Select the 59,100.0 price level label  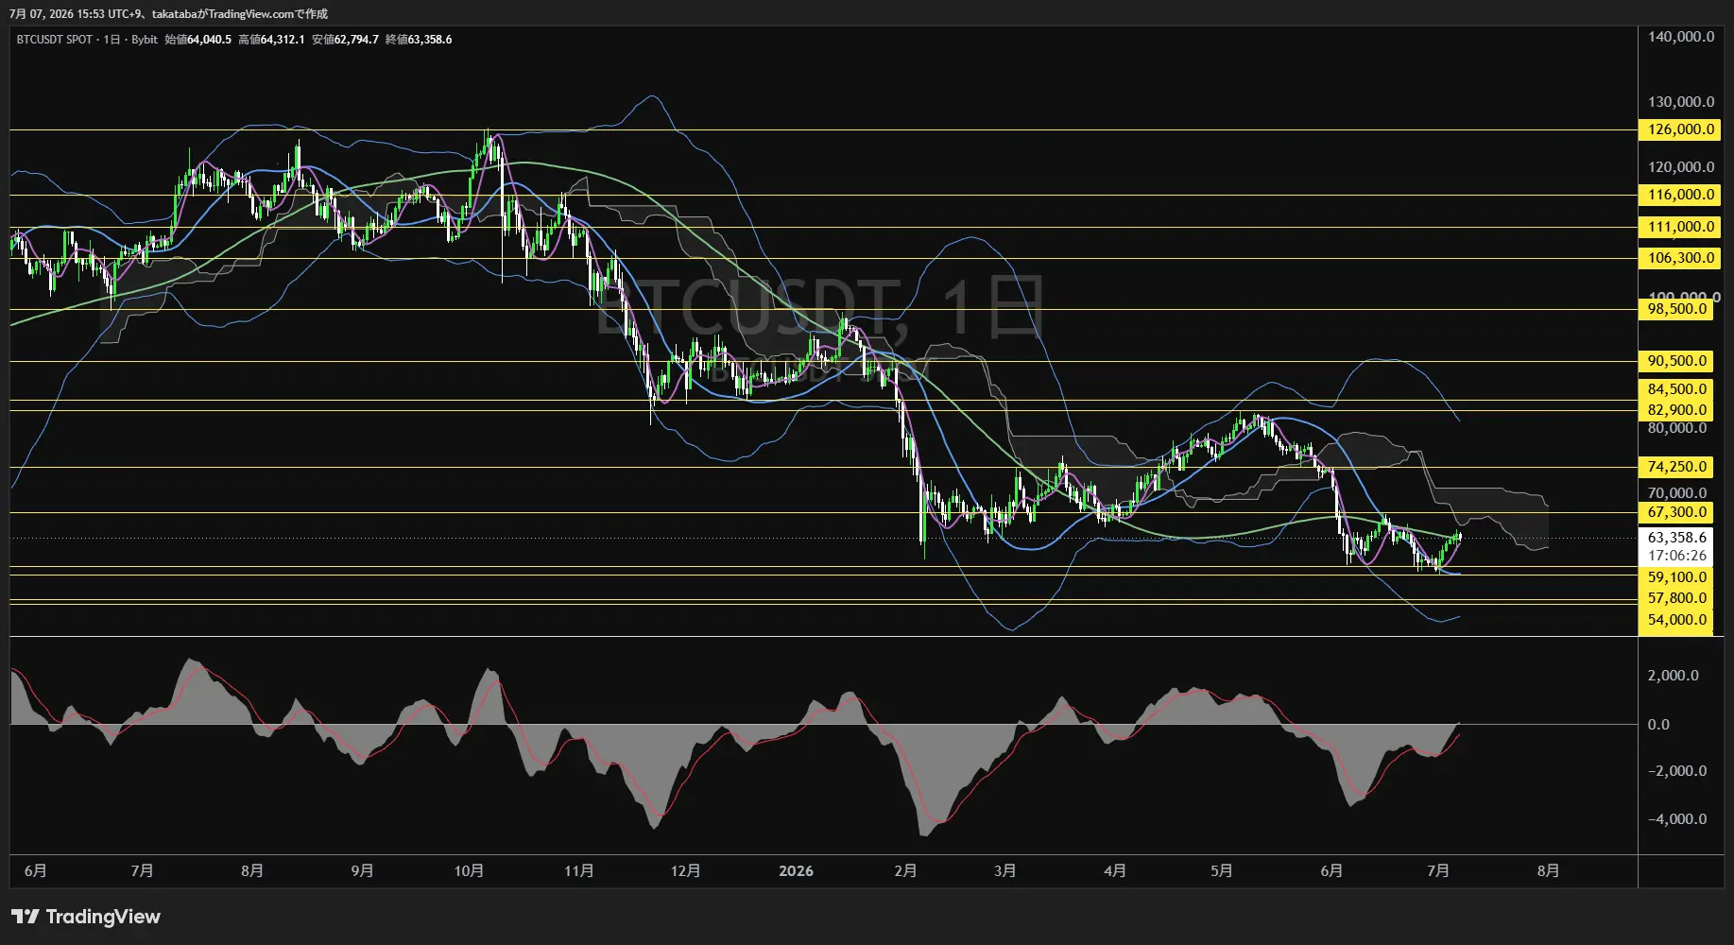[x=1676, y=577]
